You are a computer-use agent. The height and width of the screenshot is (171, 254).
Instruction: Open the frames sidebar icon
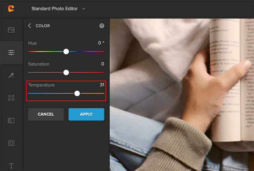coord(11,143)
